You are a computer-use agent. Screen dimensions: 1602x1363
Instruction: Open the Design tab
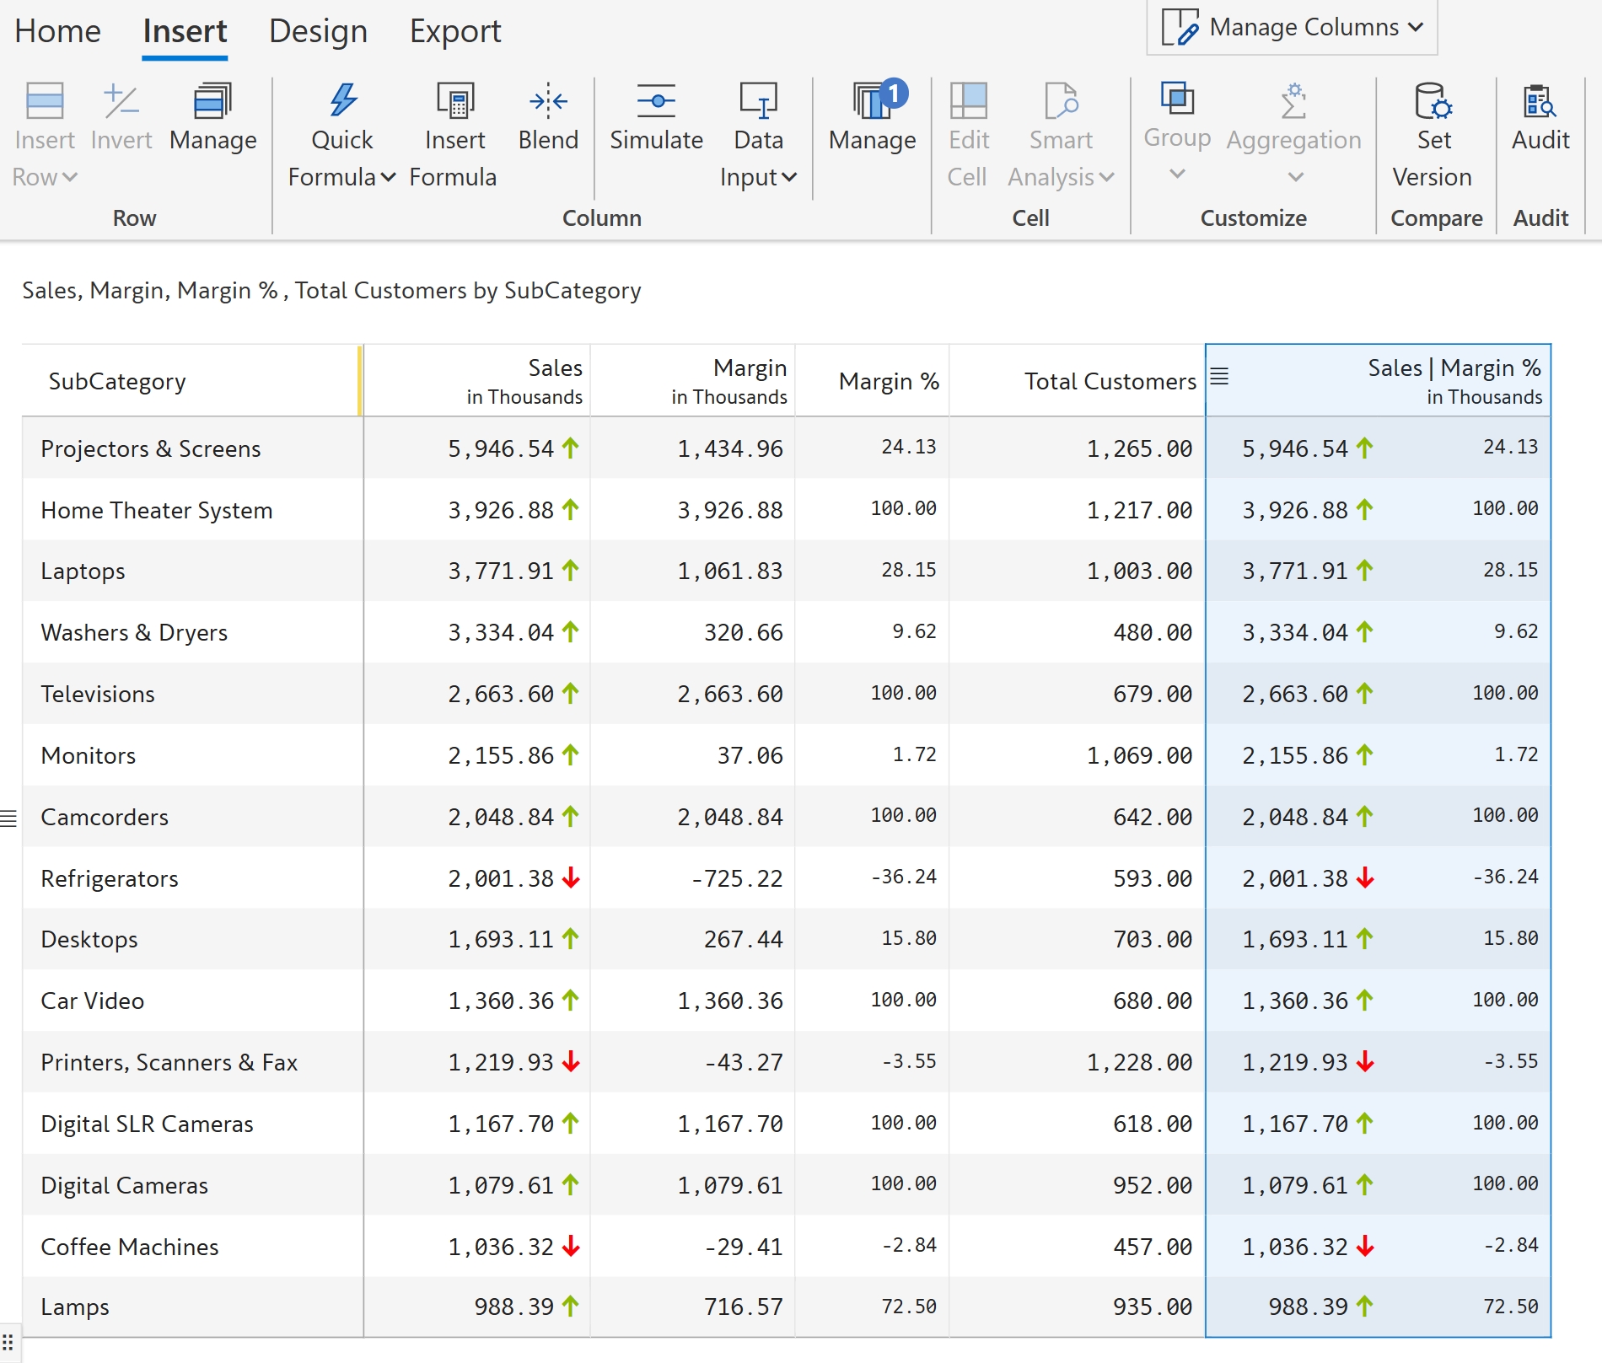point(318,31)
